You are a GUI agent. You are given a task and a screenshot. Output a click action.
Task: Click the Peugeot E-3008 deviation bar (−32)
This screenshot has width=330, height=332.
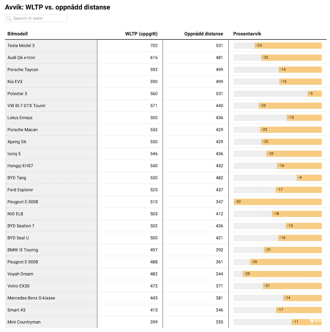click(278, 202)
